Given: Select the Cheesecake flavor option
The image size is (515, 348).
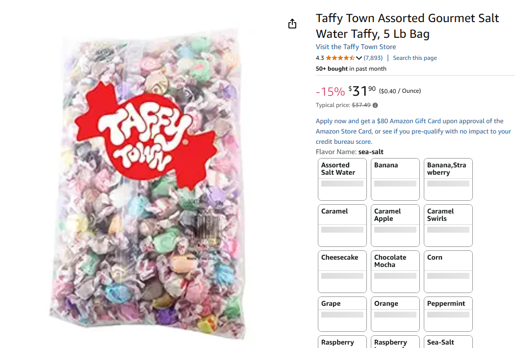Looking at the screenshot, I should [x=342, y=271].
